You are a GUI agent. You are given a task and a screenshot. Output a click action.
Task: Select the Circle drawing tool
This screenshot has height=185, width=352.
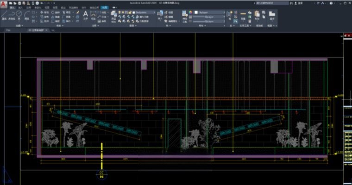click(x=19, y=14)
